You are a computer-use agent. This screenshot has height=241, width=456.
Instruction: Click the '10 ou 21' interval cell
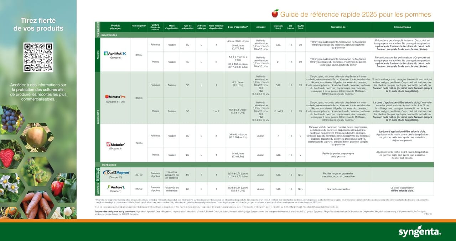(278, 111)
